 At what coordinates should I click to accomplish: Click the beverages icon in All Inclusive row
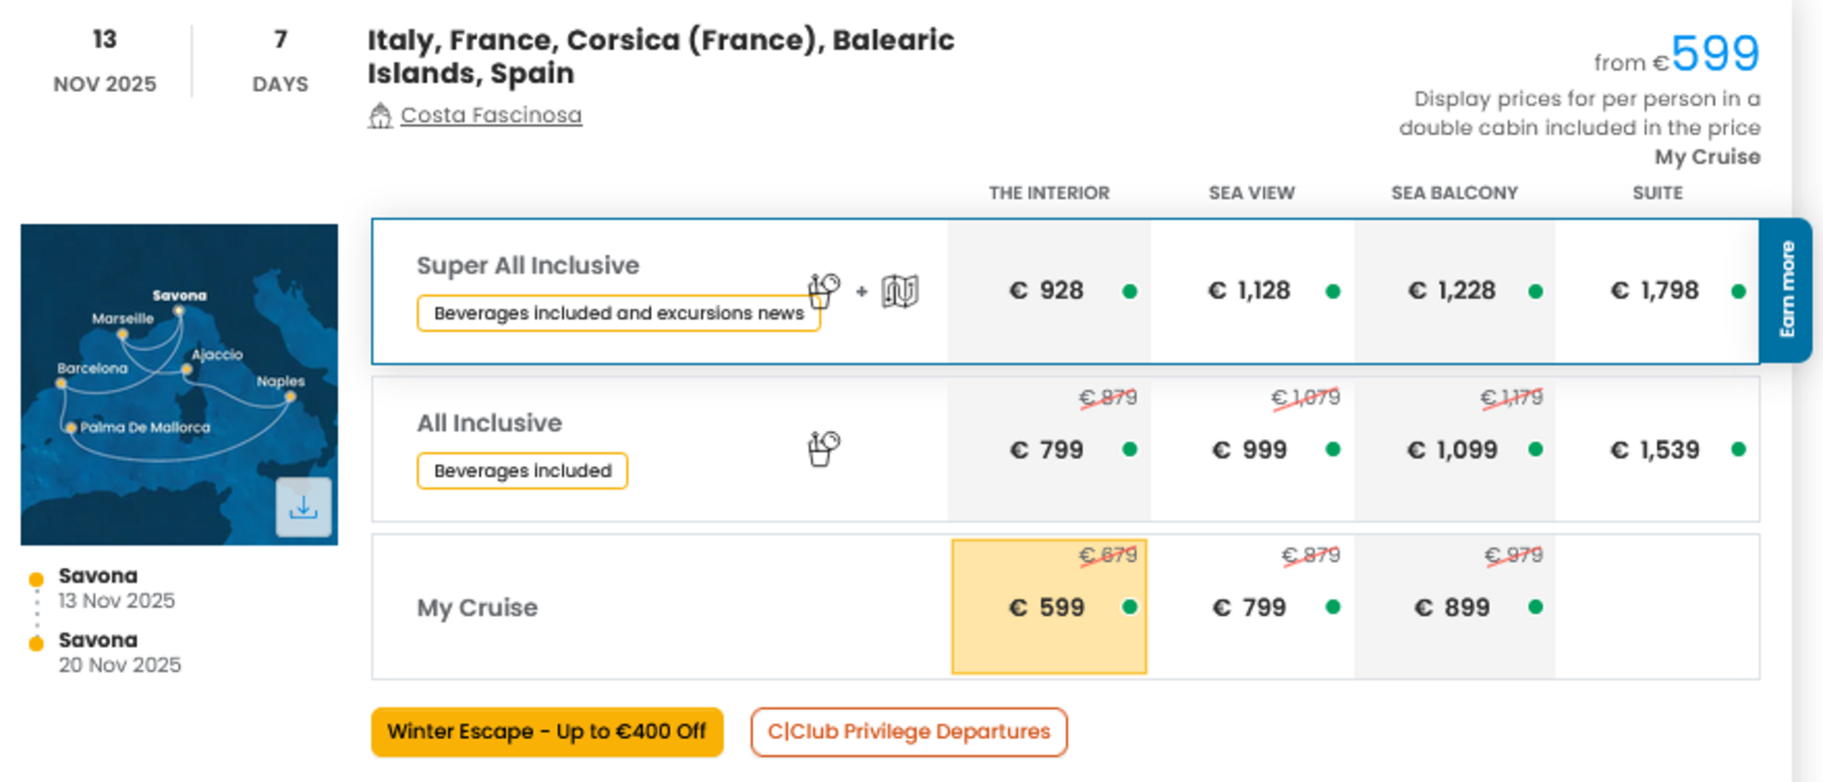coord(823,449)
